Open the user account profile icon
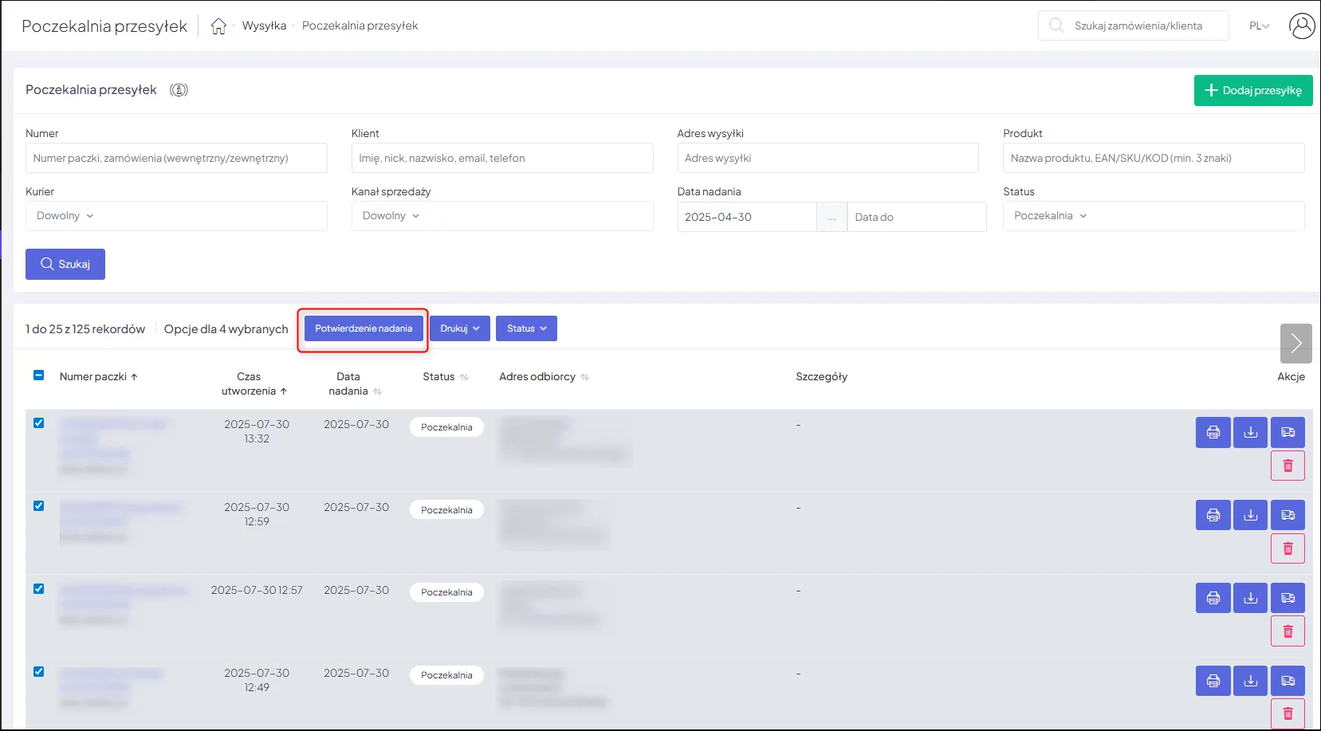This screenshot has width=1321, height=731. click(x=1301, y=26)
